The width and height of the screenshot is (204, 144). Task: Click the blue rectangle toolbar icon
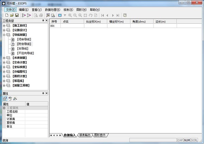click(60, 15)
